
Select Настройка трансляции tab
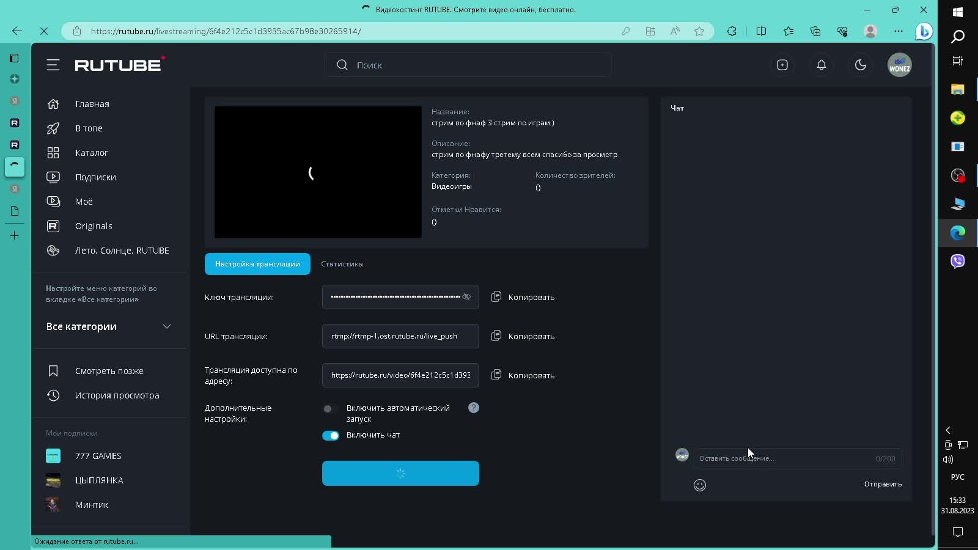(x=257, y=264)
